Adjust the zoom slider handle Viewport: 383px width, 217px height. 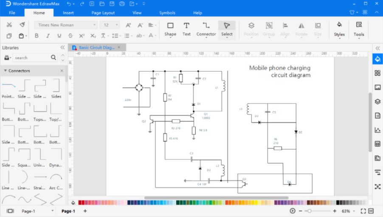coord(309,211)
